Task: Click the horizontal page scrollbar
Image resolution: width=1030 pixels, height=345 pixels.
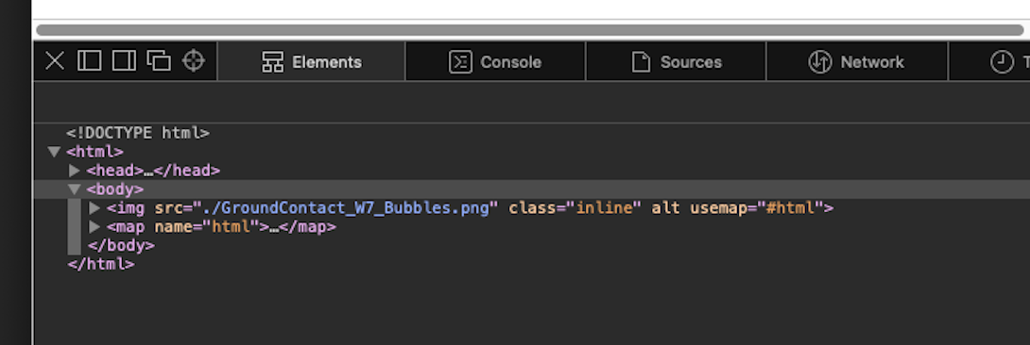Action: coord(529,30)
